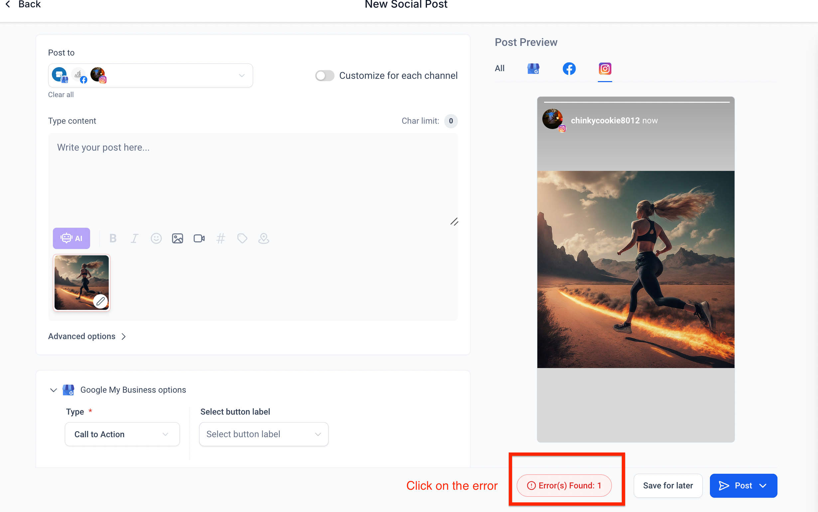Open the Select button label dropdown
The height and width of the screenshot is (512, 818).
tap(264, 434)
